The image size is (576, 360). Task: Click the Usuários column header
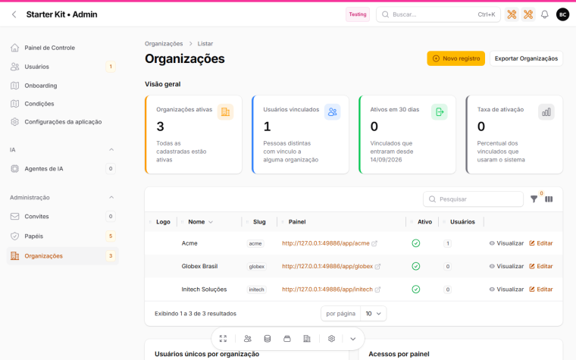462,222
